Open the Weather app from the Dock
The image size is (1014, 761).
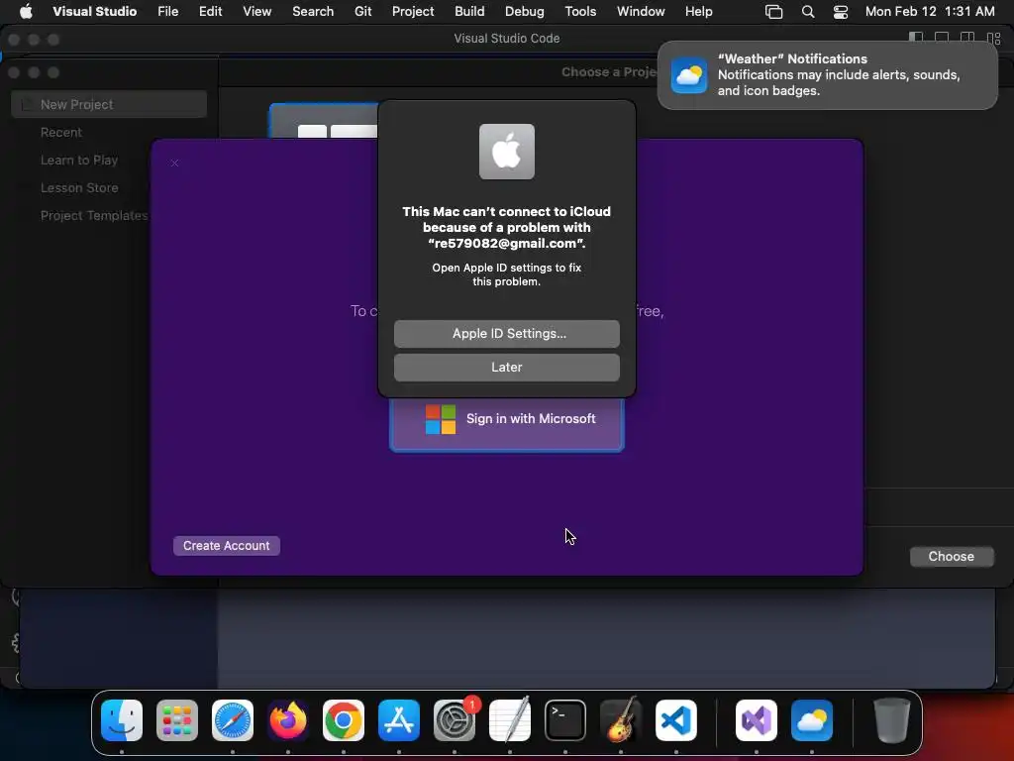click(x=812, y=720)
